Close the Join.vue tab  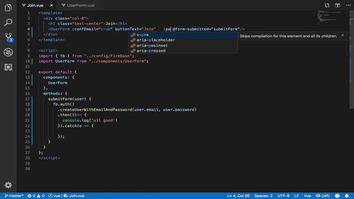coord(51,5)
